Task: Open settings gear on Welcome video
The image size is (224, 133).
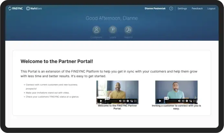Action: click(128, 101)
